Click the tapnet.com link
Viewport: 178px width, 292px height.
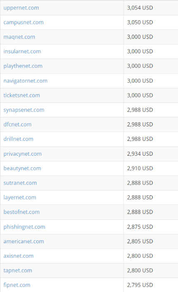tap(18, 271)
